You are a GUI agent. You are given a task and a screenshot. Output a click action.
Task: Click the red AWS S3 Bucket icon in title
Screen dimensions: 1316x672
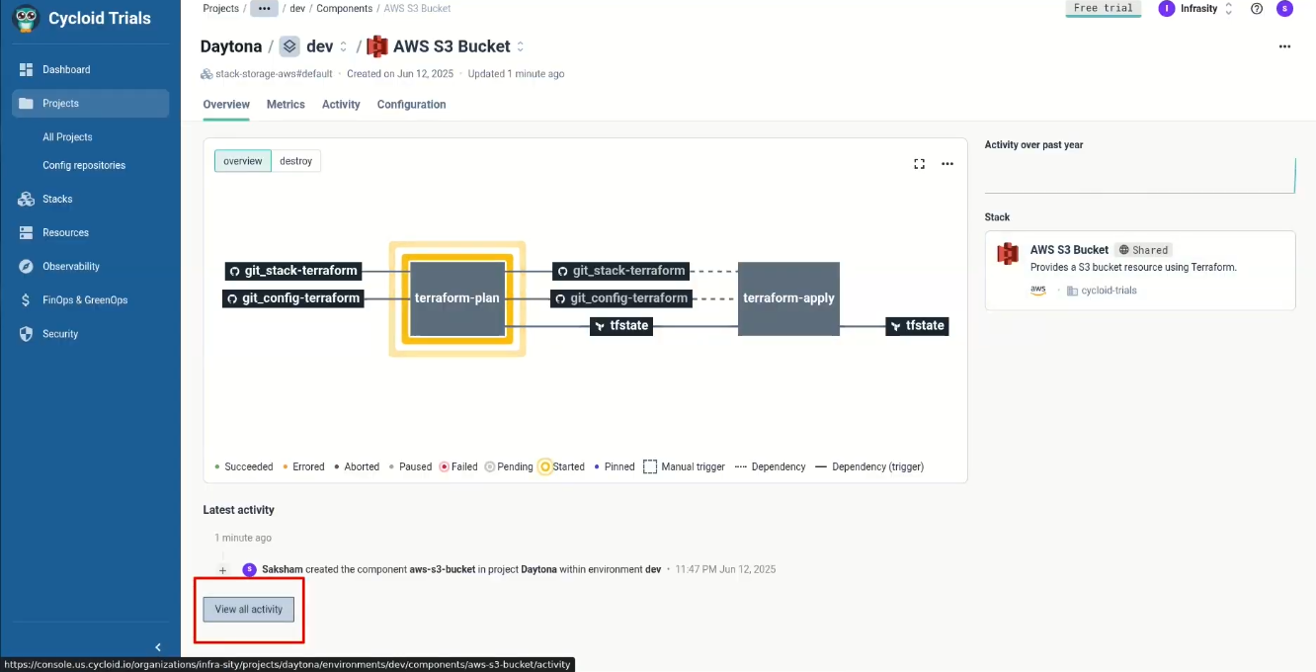click(376, 46)
